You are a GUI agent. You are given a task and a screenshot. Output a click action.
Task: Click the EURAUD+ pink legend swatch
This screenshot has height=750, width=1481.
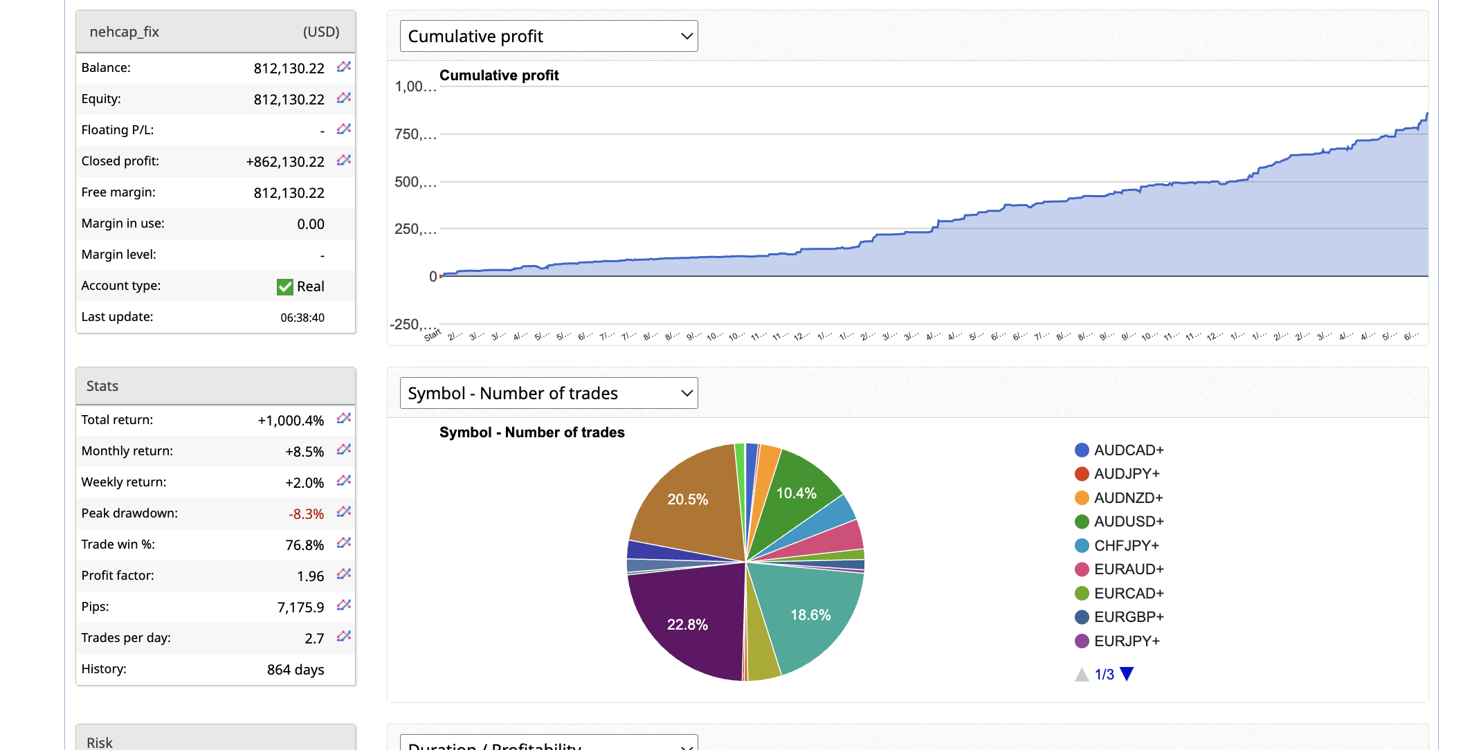coord(1082,569)
